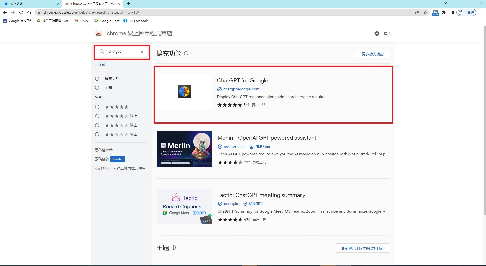Open a new browser tab
This screenshot has width=486, height=266.
(x=128, y=4)
